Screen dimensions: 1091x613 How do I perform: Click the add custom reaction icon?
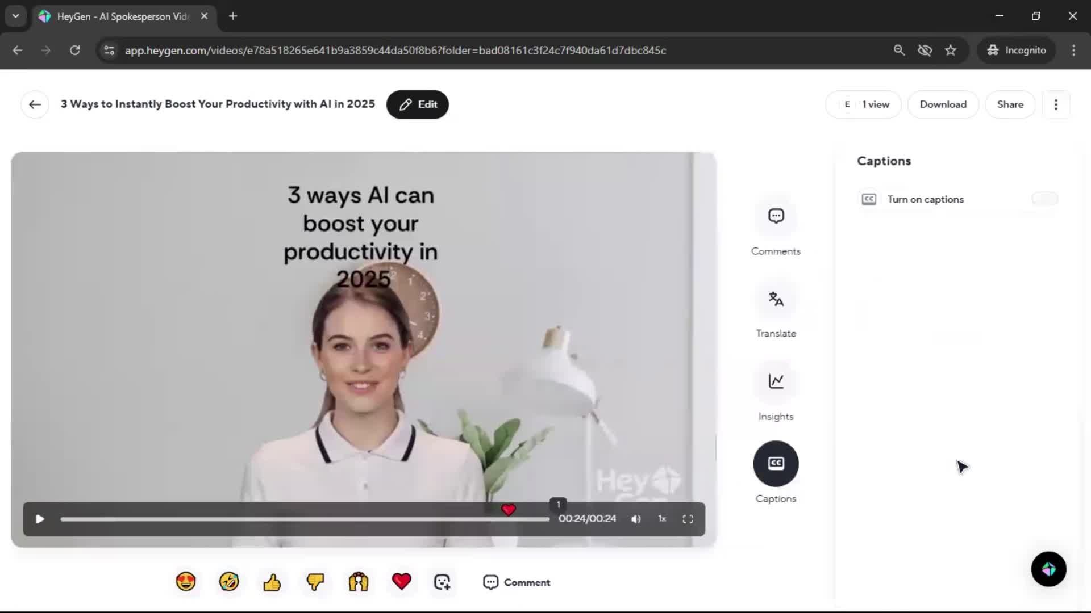click(442, 582)
